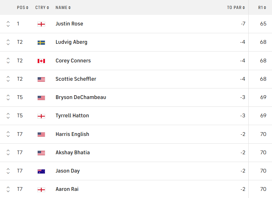Click USA flag beside Bryson DeChambeau

pos(41,97)
